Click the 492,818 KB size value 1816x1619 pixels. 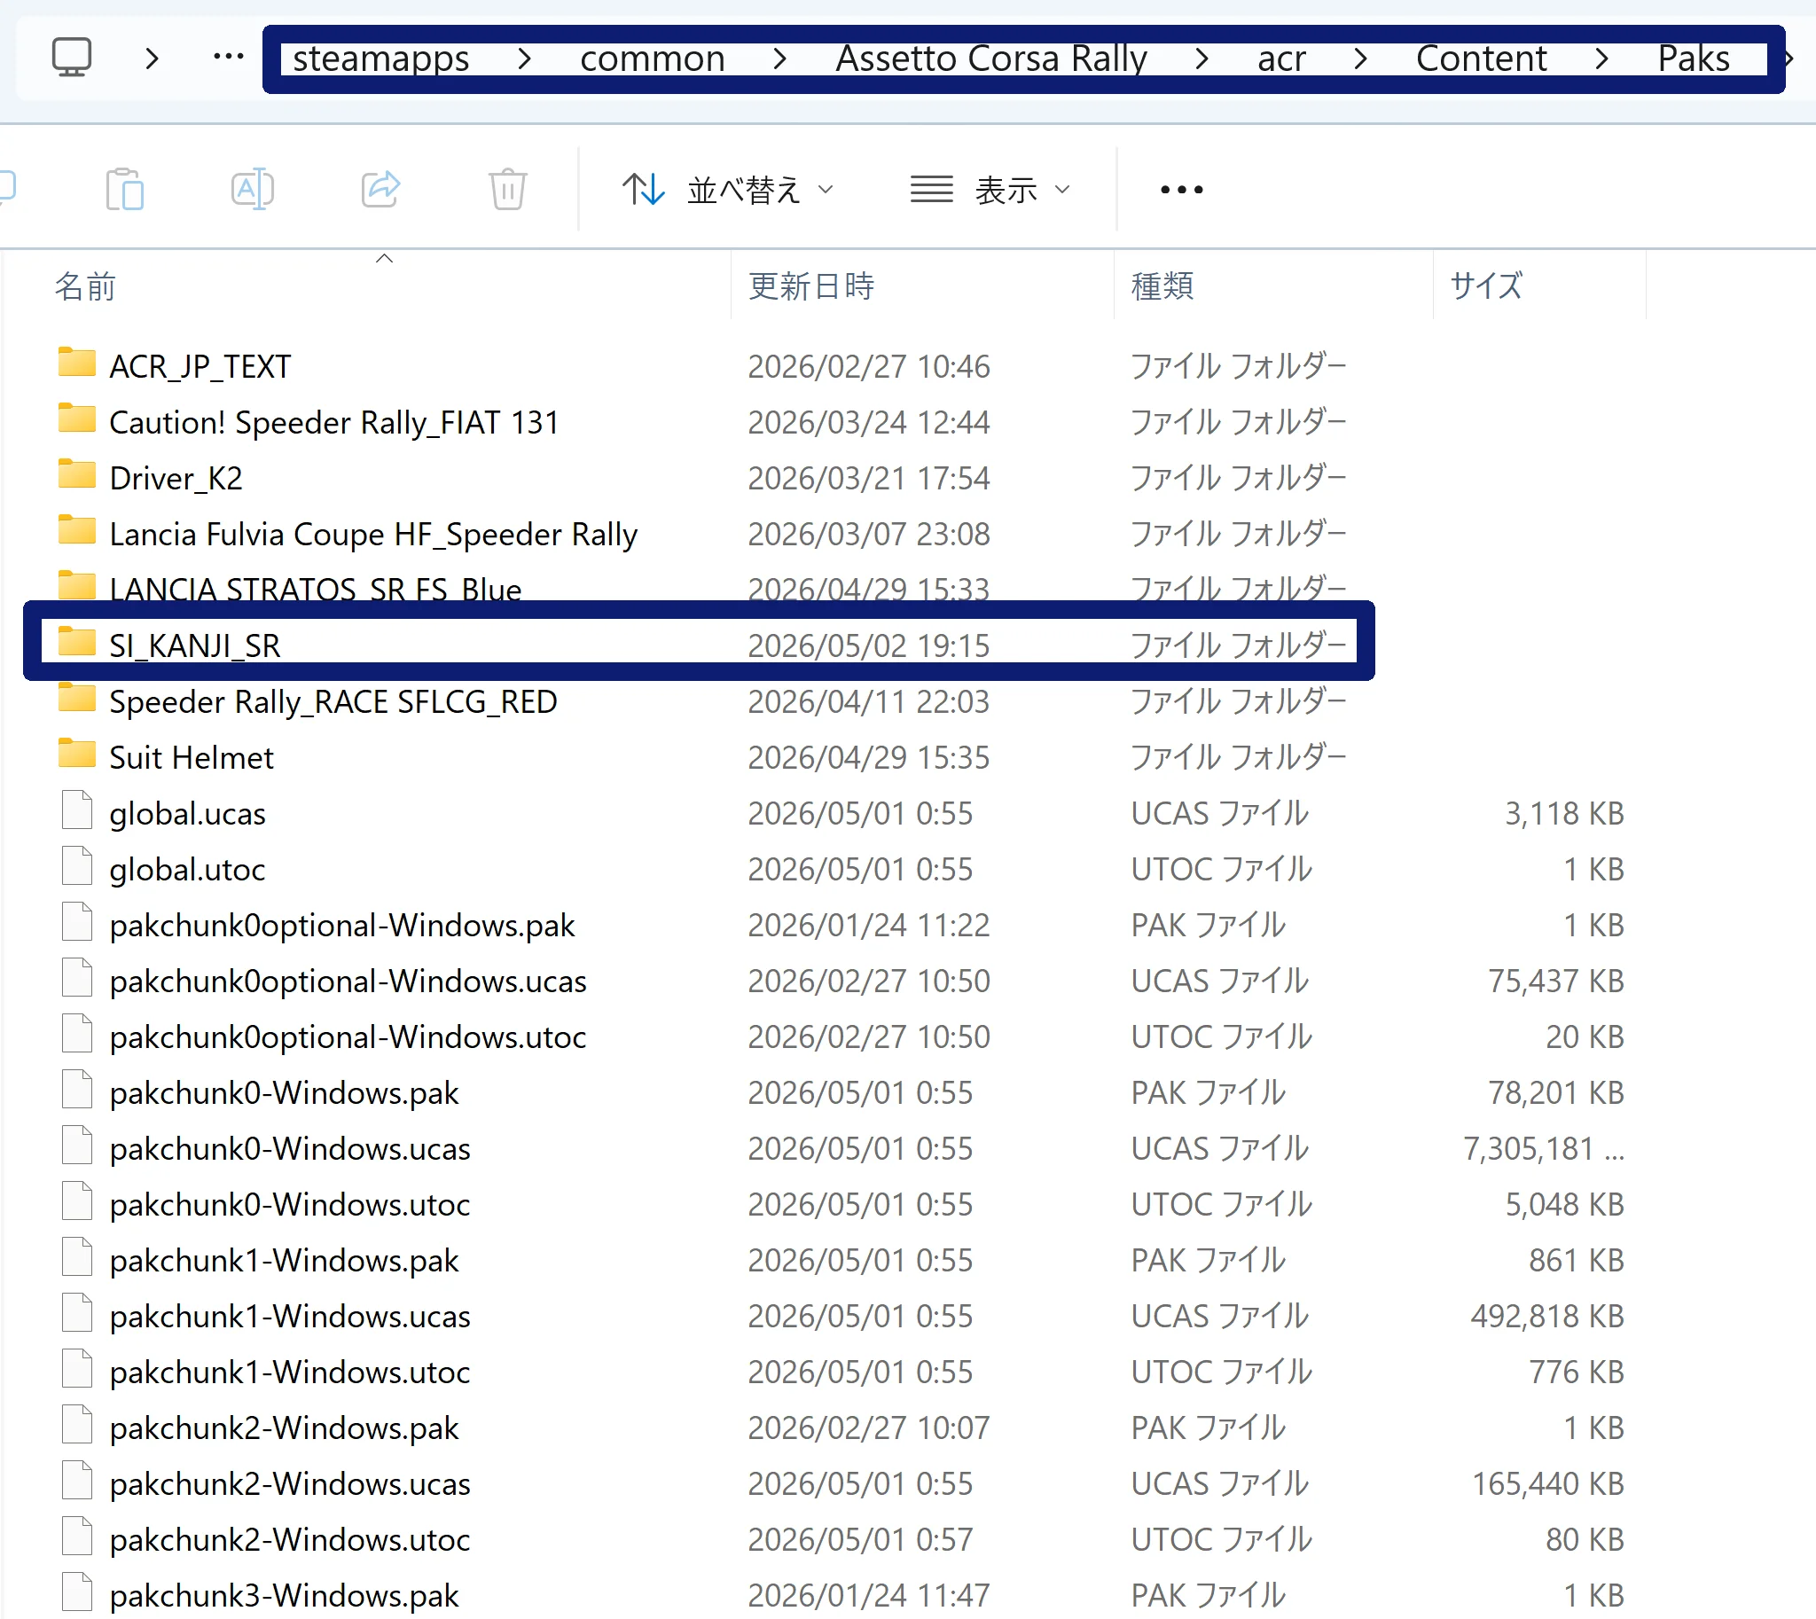pyautogui.click(x=1547, y=1316)
